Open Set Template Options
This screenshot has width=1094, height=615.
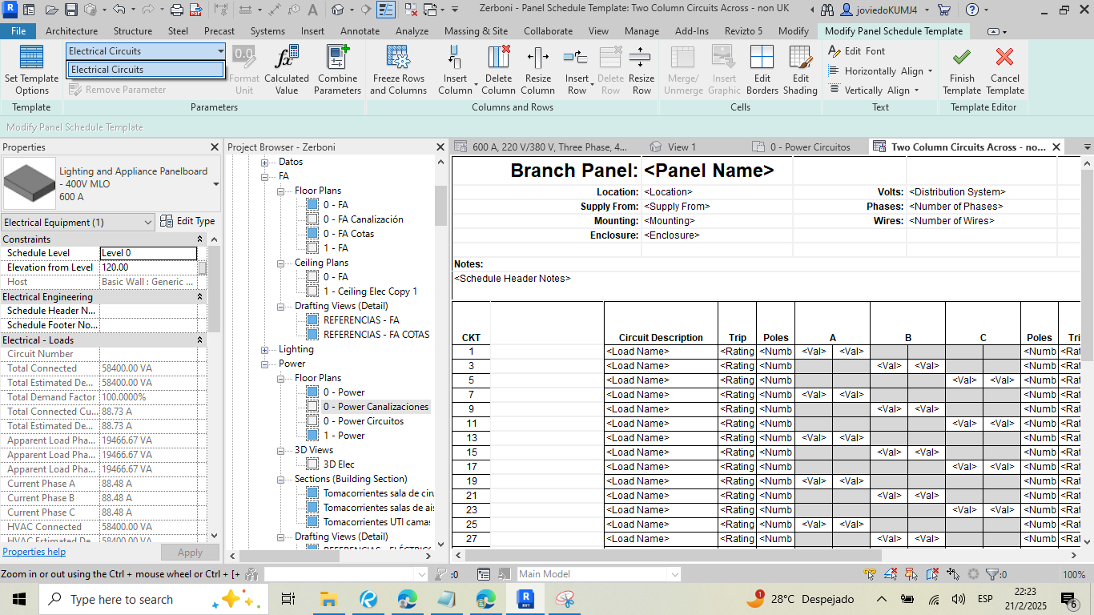point(31,70)
